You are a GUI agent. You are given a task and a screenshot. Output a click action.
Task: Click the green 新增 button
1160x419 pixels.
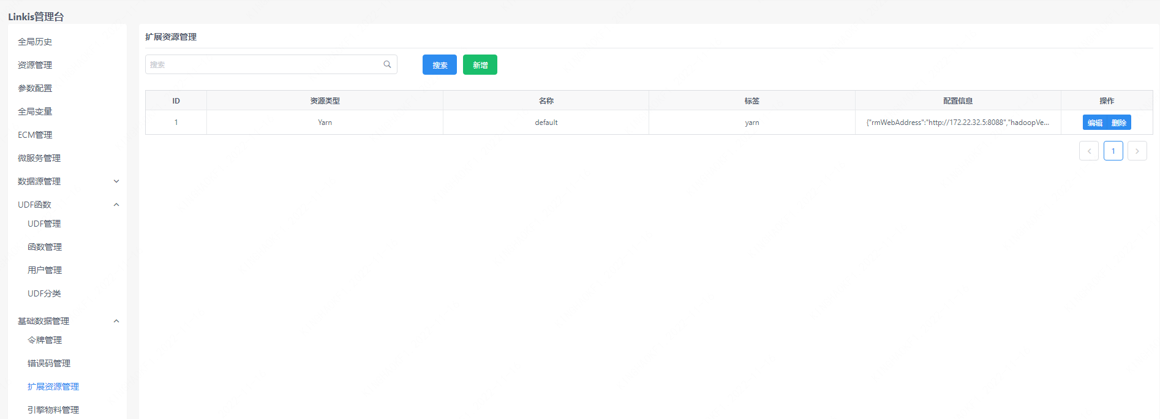click(x=480, y=65)
